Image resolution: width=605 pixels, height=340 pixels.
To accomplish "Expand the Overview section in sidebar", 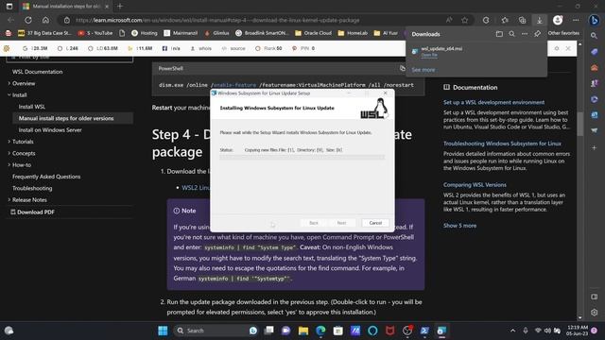I will coord(9,83).
